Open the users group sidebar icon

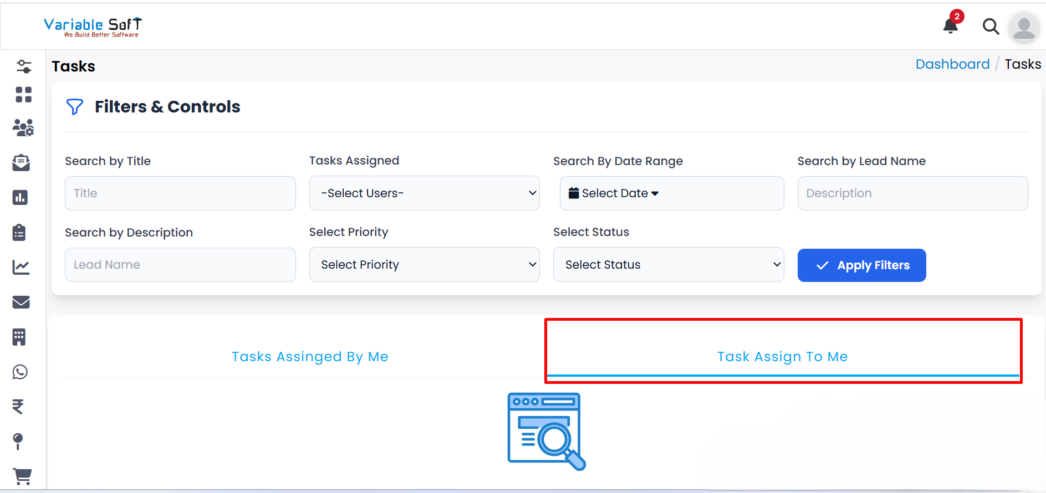23,128
